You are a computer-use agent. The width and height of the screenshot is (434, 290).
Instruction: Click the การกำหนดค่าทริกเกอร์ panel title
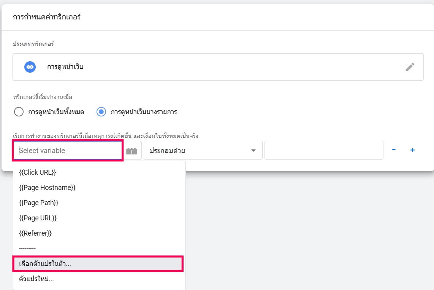click(x=47, y=17)
